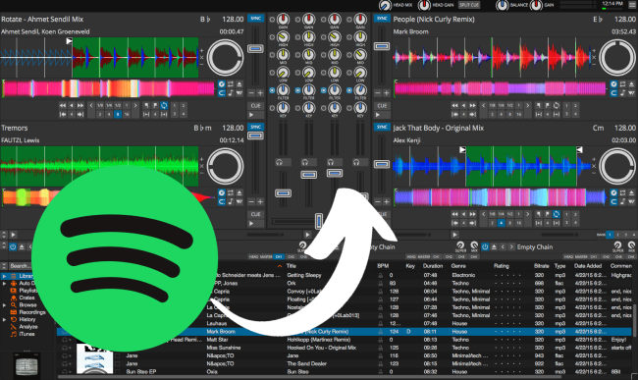The height and width of the screenshot is (380, 638).
Task: Toggle checkbox in Sun Steo EP row
Action: pyautogui.click(x=118, y=371)
